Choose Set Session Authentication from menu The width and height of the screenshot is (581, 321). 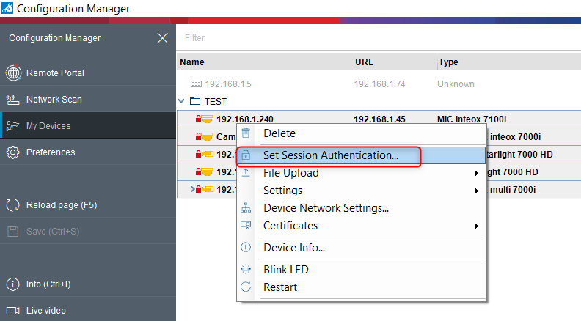coord(330,155)
